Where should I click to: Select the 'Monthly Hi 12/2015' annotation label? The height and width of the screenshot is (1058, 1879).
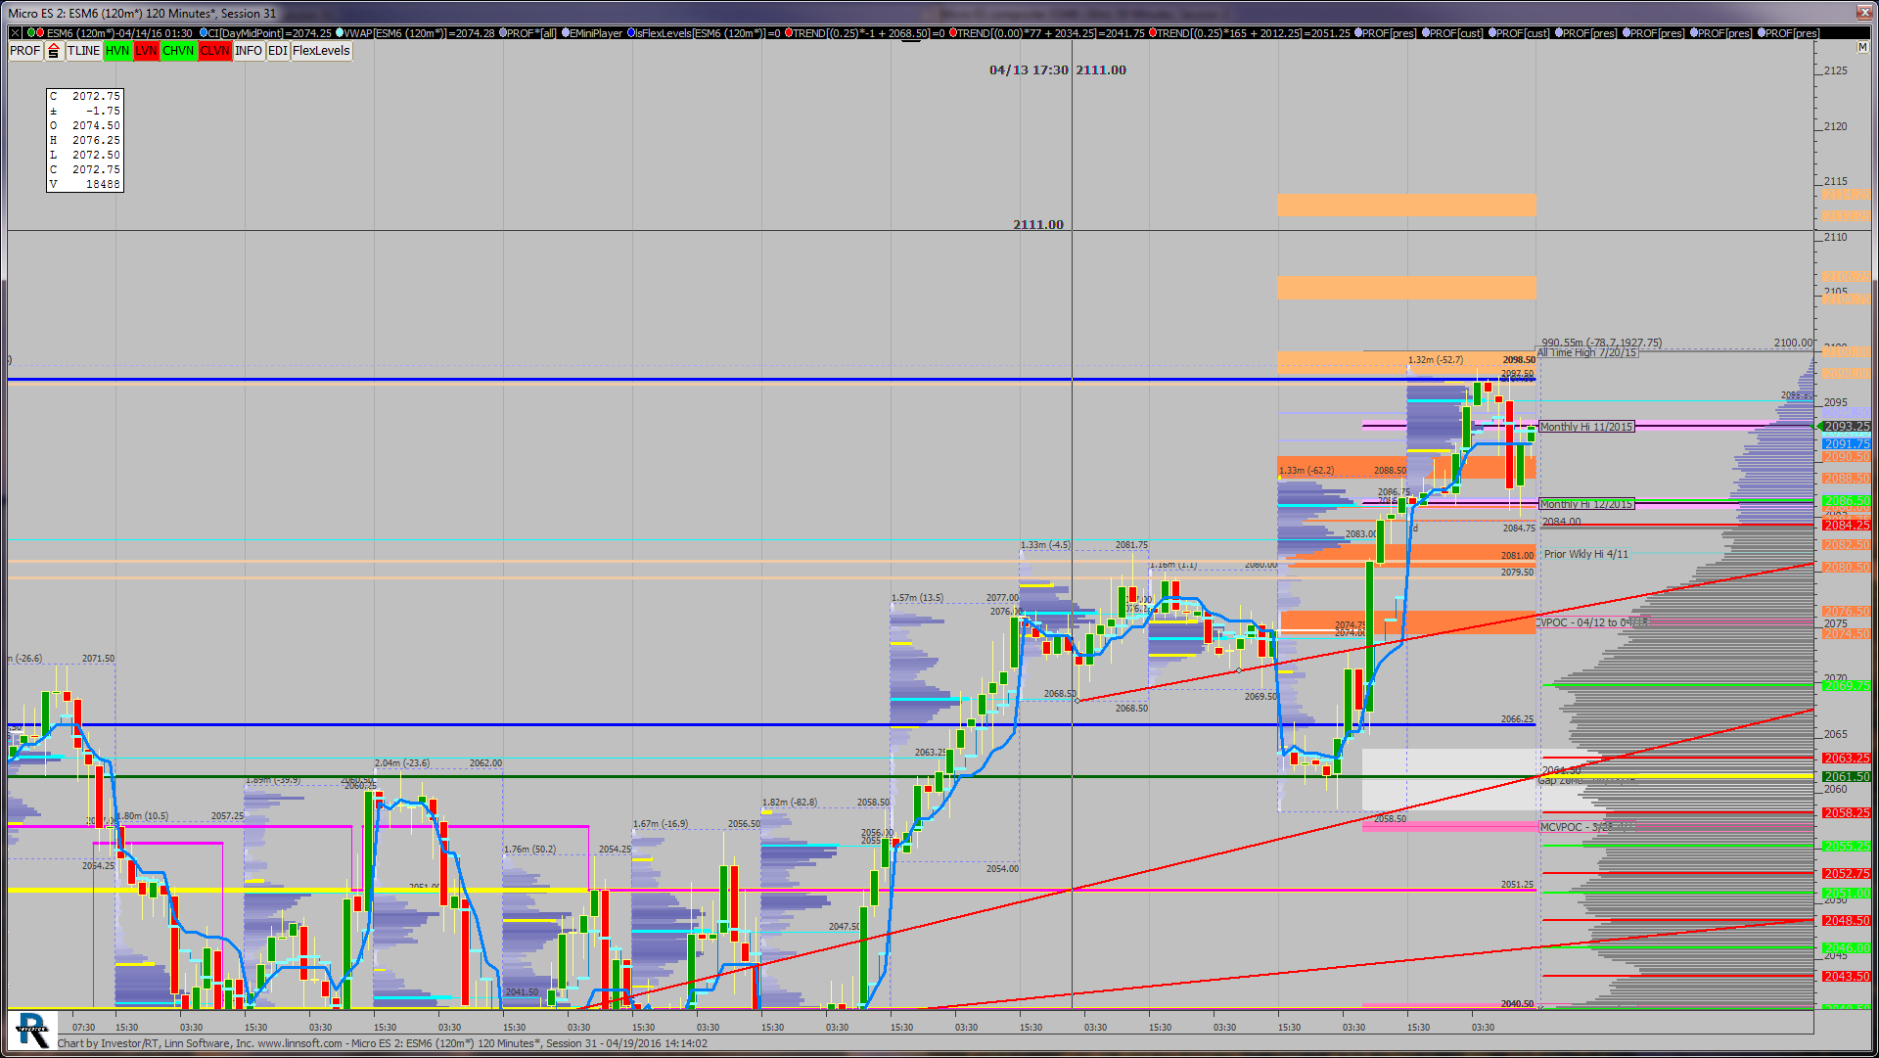pos(1586,504)
